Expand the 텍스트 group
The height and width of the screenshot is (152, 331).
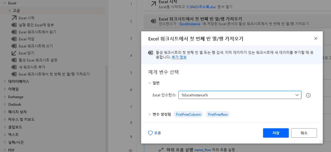click(5, 134)
